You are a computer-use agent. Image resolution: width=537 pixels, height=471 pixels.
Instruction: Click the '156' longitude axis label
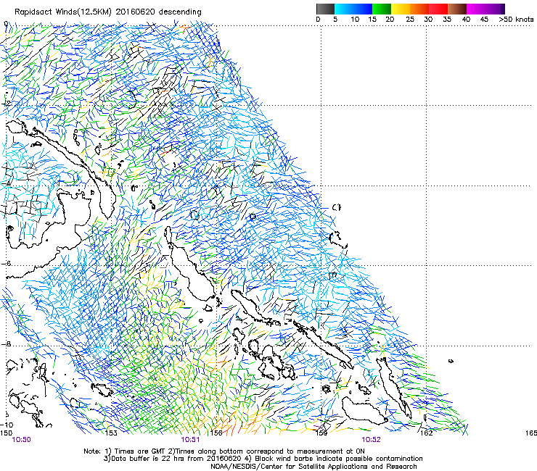click(216, 433)
